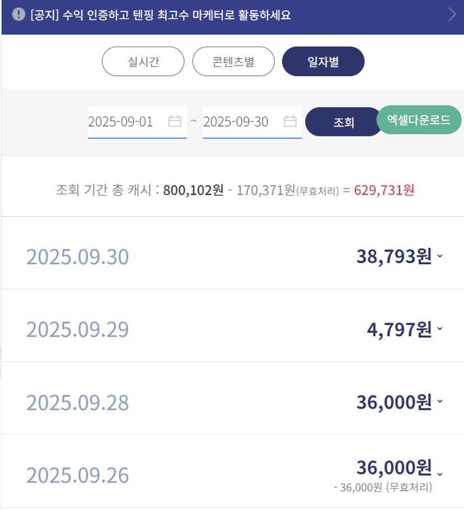Open start date calendar picker icon
Viewport: 464px width, 510px height.
point(174,121)
